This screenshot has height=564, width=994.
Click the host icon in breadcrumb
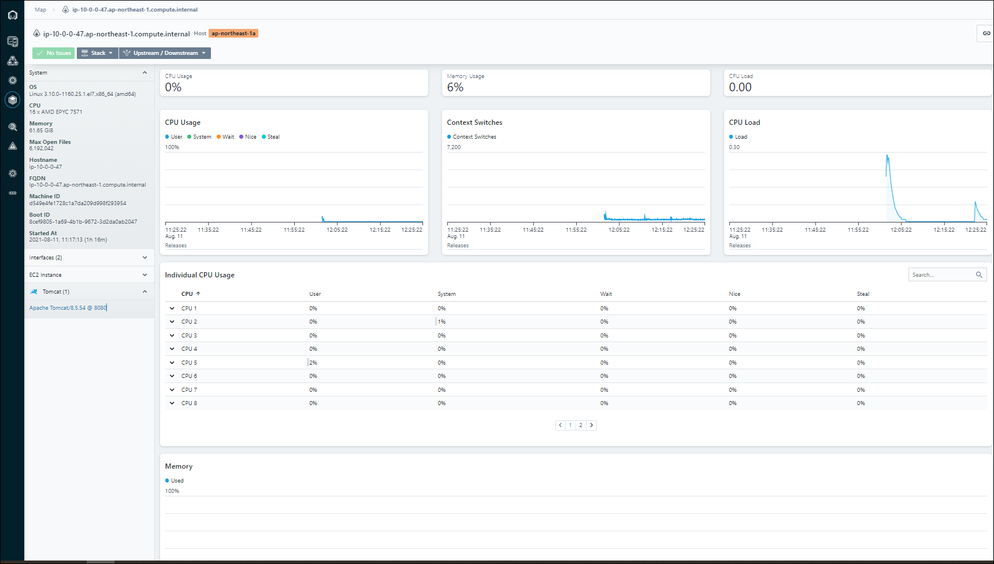pos(65,10)
